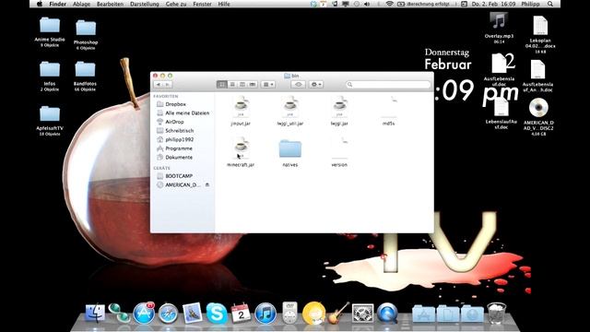The height and width of the screenshot is (332, 590).
Task: Open the Bearbeiten menu
Action: click(x=110, y=4)
